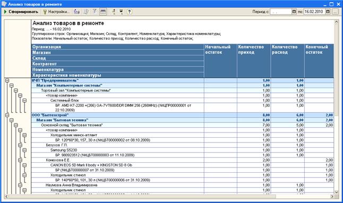Image resolution: width=343 pixels, height=203 pixels.
Task: Click the icon right of Настройки
Action: pos(76,12)
